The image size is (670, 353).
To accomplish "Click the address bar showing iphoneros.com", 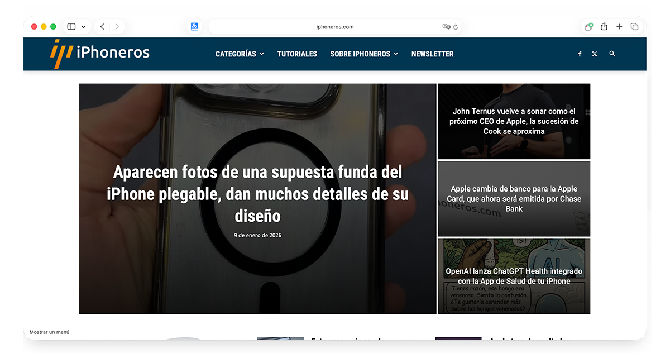I will (335, 26).
